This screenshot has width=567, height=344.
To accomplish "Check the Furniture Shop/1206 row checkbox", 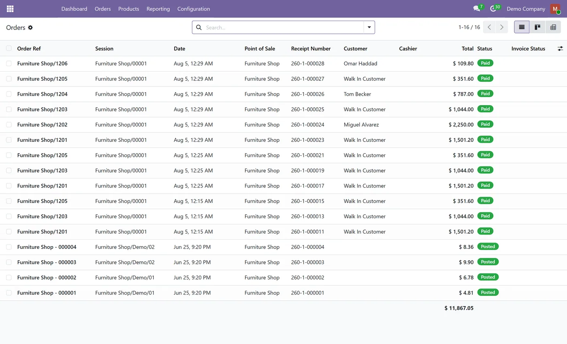I will (9, 63).
